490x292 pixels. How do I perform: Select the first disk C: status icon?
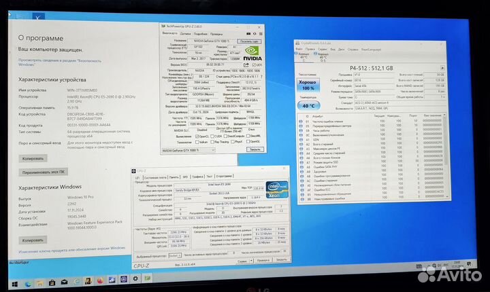coord(297,54)
